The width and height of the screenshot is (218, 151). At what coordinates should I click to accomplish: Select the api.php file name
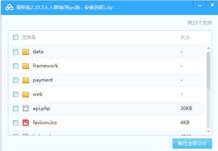pos(42,108)
